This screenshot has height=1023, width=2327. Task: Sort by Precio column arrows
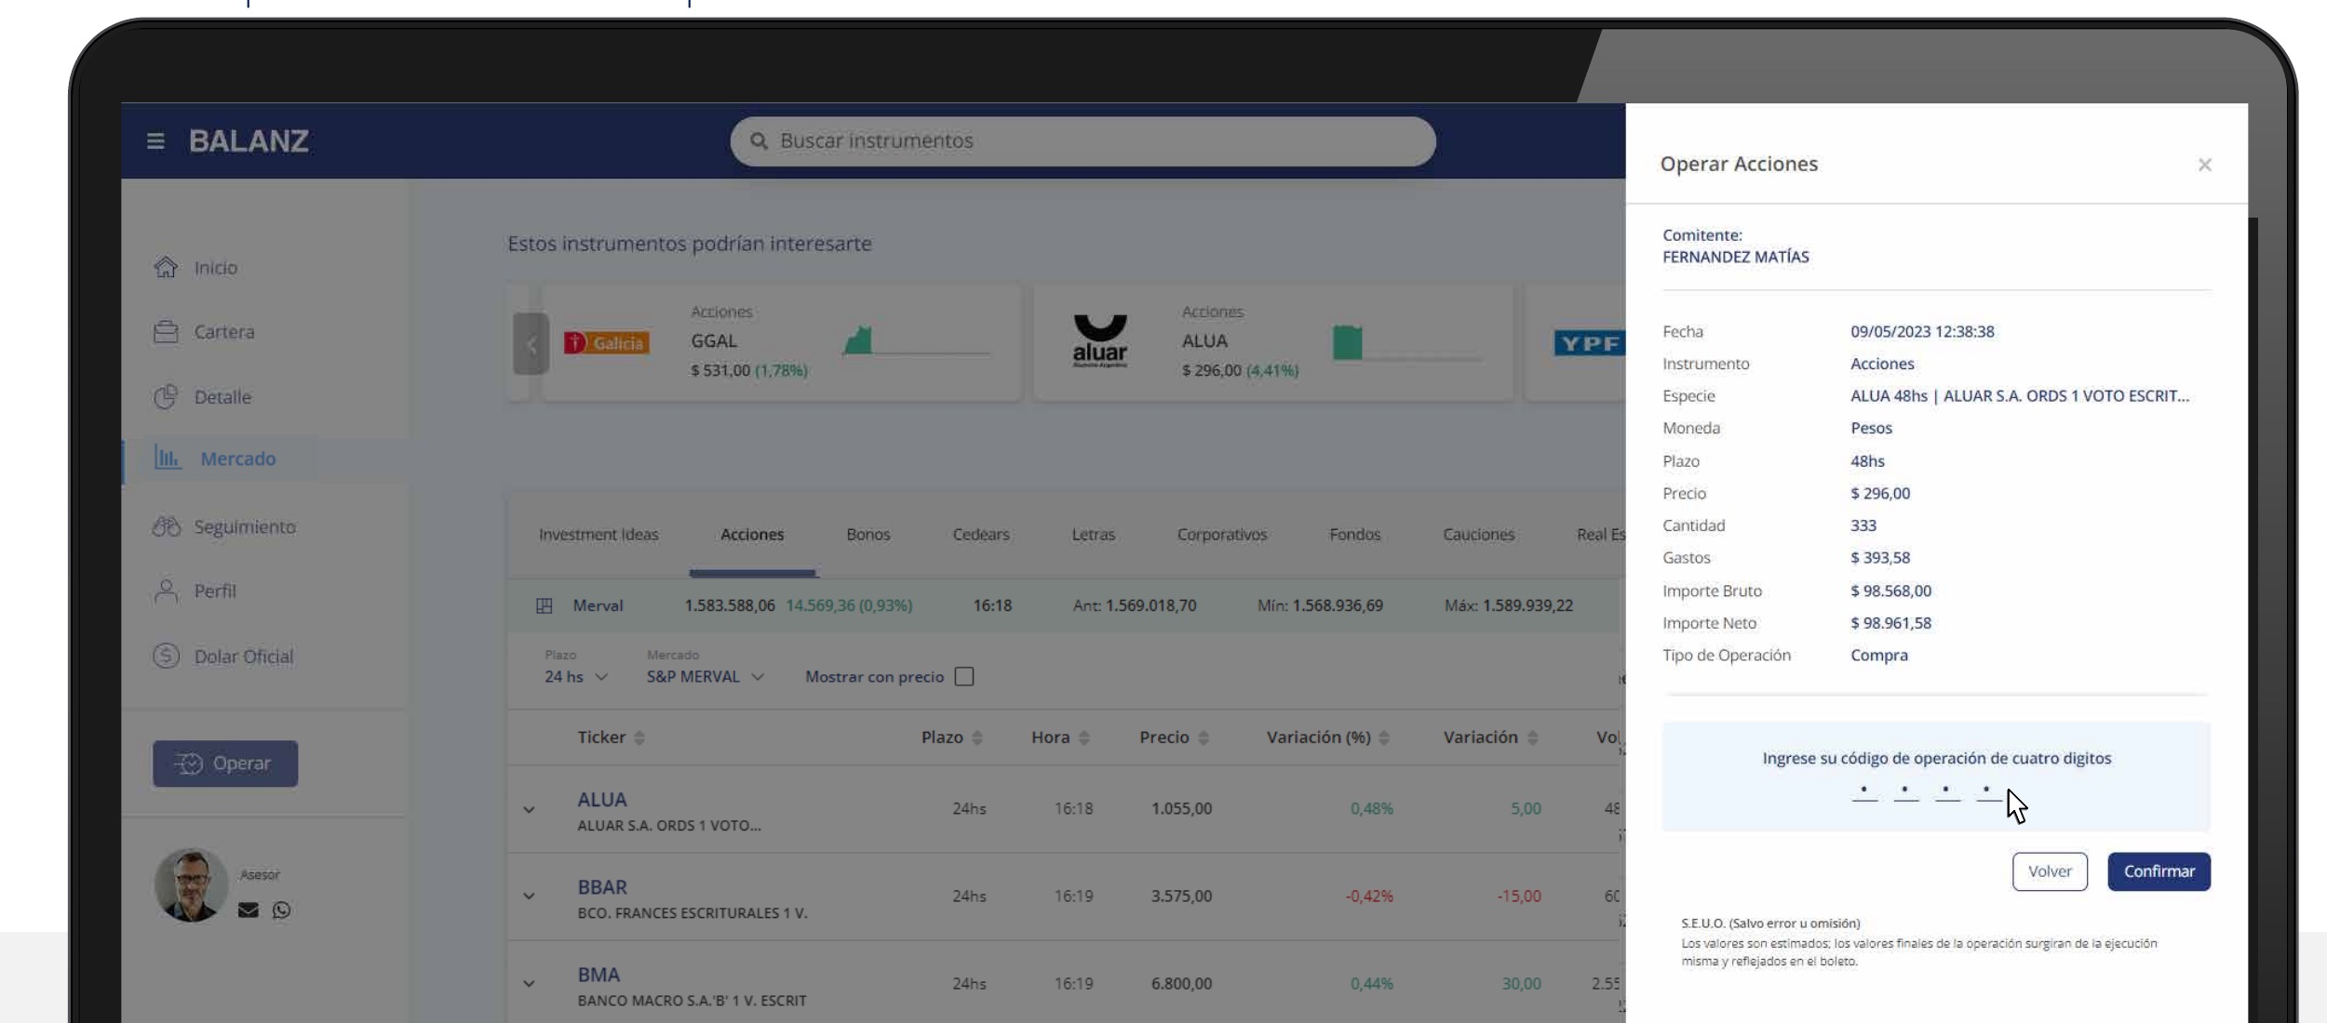click(1204, 738)
